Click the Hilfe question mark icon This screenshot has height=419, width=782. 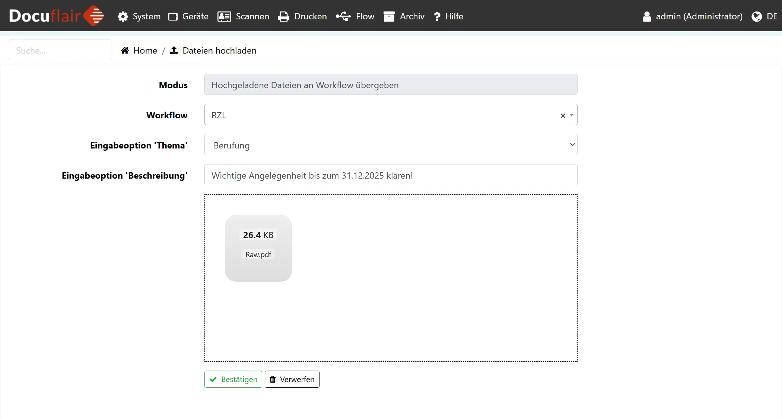click(x=437, y=16)
